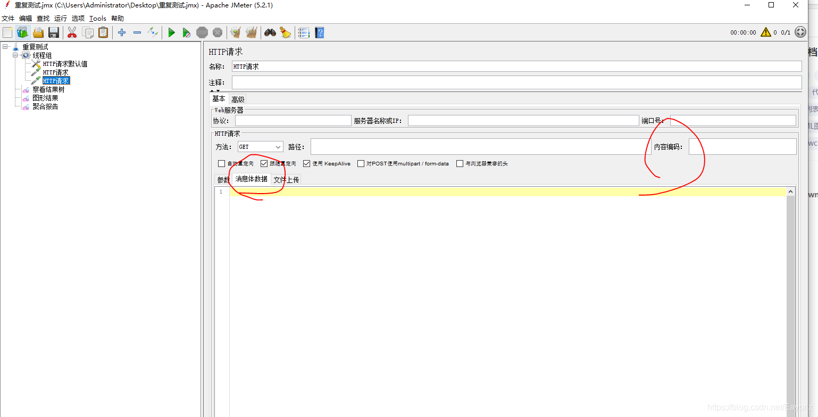Screen dimensions: 818x417
Task: Open the 编辑 menu
Action: 26,18
